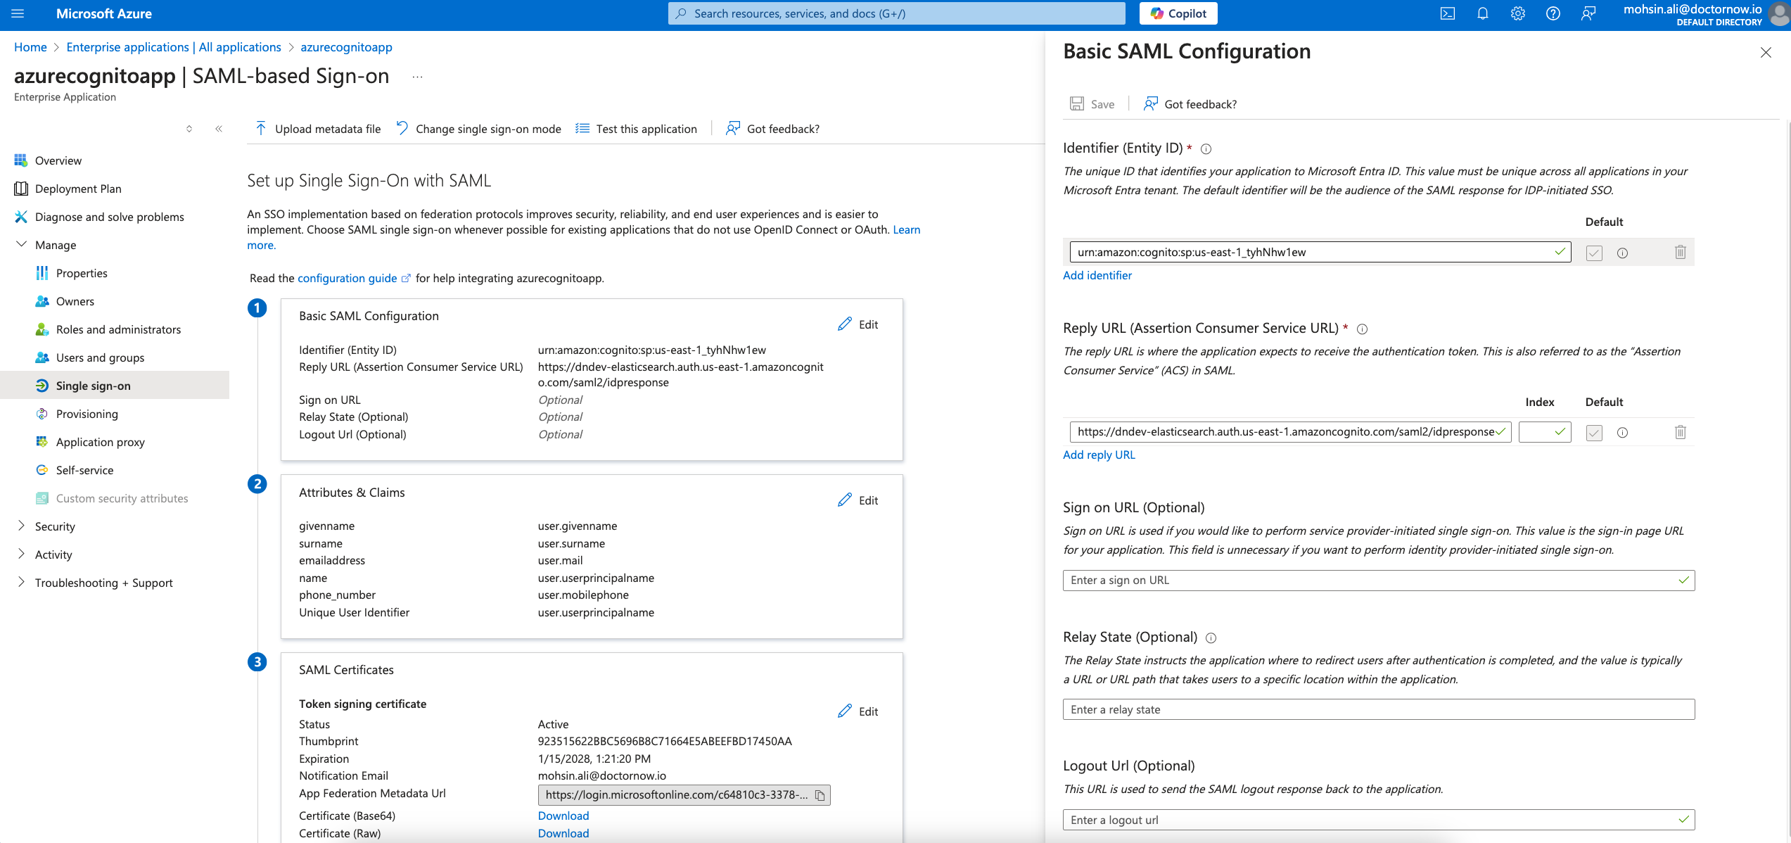Screen dimensions: 1791x843
Task: Open the user account avatar menu
Action: click(x=1778, y=14)
